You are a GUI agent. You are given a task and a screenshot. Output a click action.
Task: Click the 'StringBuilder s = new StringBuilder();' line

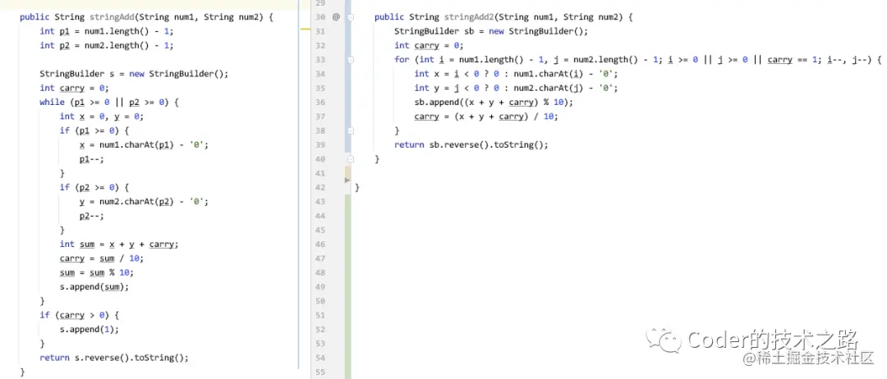[x=134, y=74]
